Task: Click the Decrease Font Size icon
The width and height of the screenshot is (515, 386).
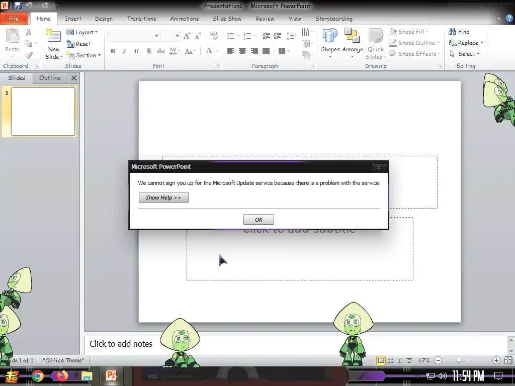Action: point(198,36)
